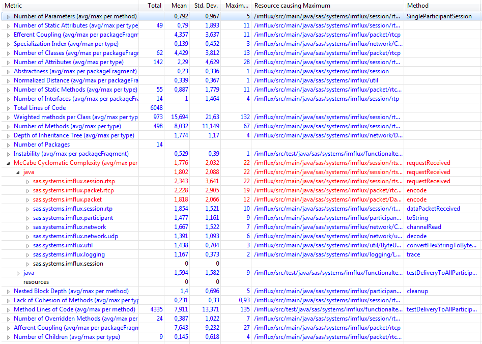Expand Method Lines of Code row
This screenshot has width=482, height=344.
pyautogui.click(x=8, y=310)
